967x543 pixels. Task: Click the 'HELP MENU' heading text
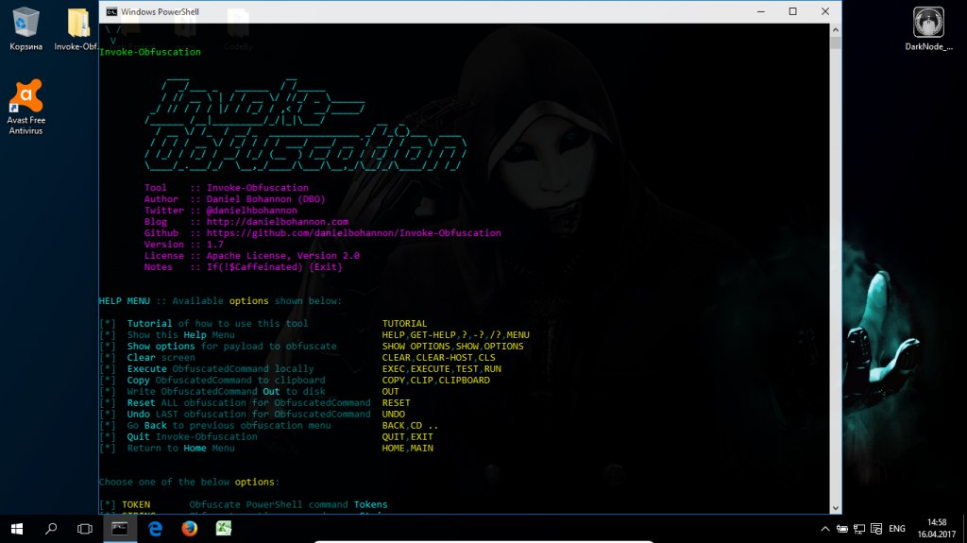coord(125,301)
